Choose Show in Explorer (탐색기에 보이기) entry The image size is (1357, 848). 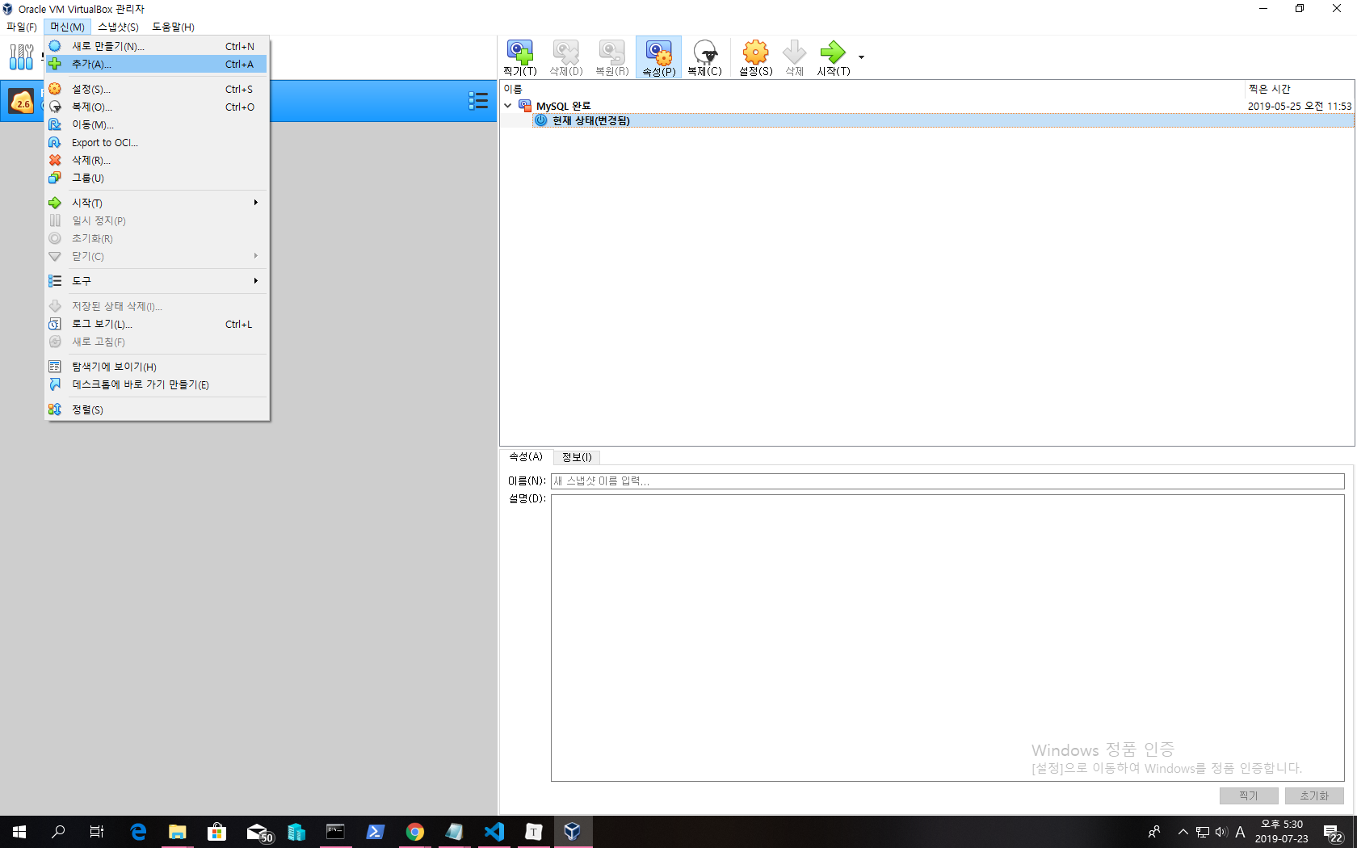pyautogui.click(x=157, y=367)
